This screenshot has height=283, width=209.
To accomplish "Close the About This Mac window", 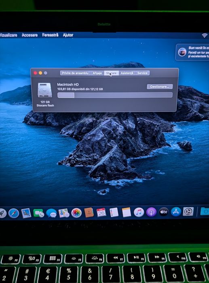I will pyautogui.click(x=35, y=73).
